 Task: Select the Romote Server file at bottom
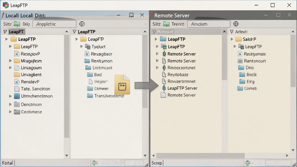(178, 95)
